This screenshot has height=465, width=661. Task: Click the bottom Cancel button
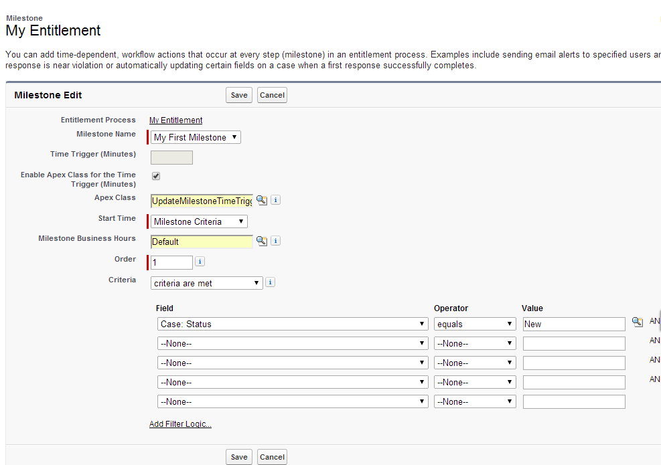(272, 457)
